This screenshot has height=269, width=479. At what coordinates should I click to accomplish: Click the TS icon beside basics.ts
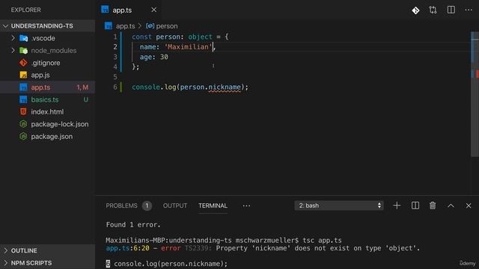click(x=23, y=99)
